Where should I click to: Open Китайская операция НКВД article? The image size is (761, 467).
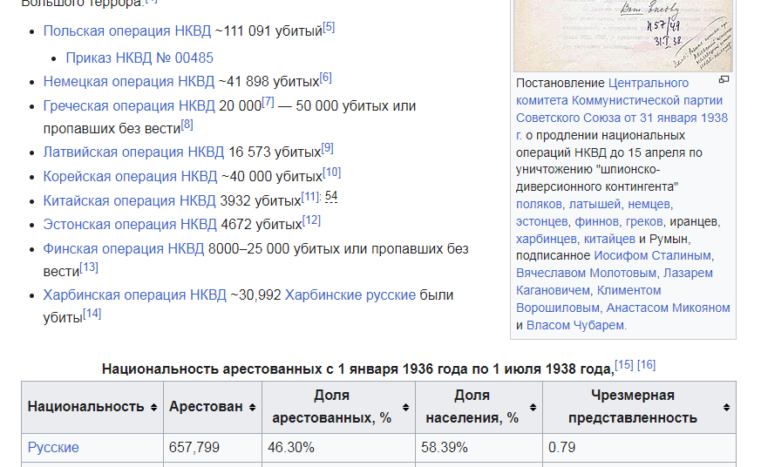(129, 200)
